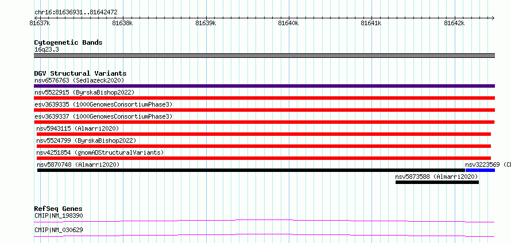Select the black nsv5870748 variant bar
The image size is (511, 243).
tap(251, 170)
